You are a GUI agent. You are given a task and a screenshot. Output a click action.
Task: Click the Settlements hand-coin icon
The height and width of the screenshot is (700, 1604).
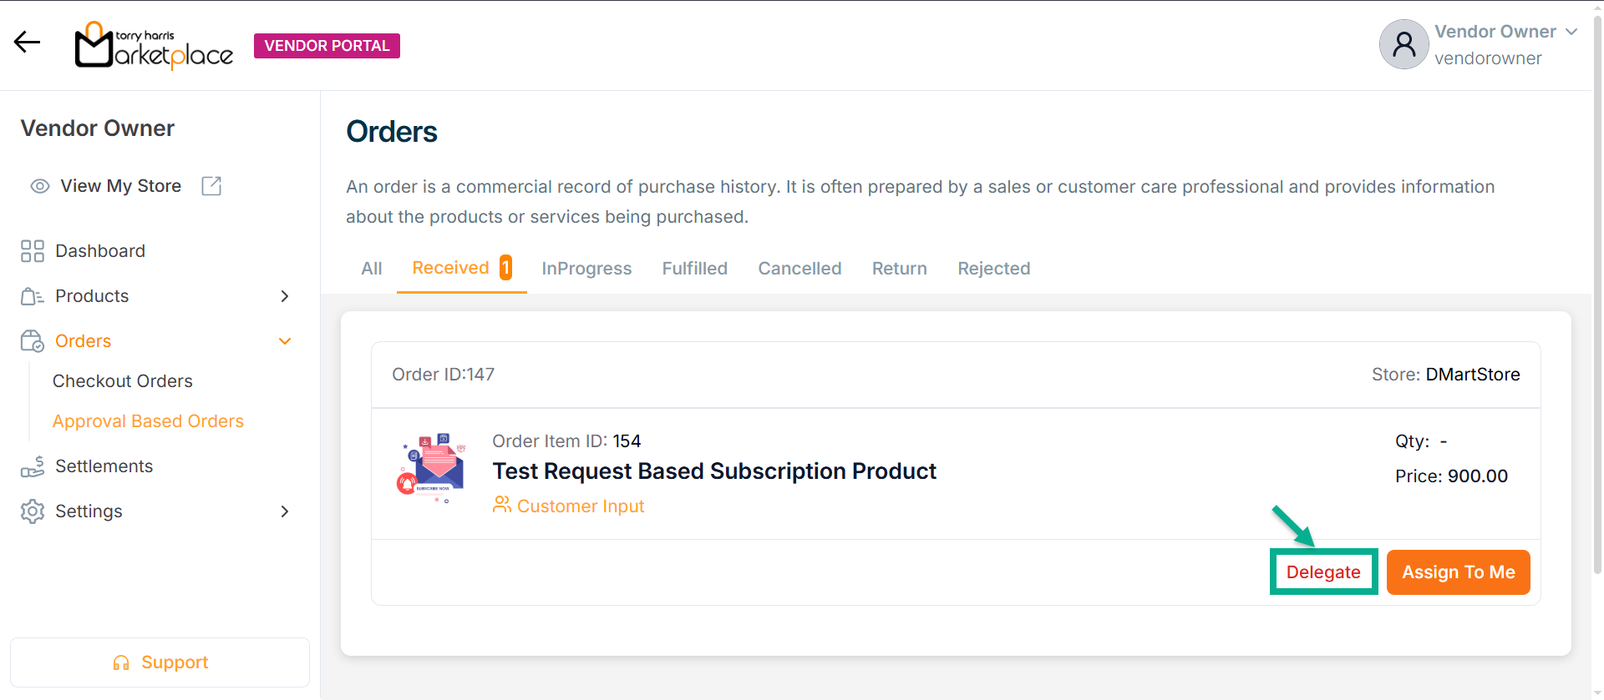coord(33,466)
